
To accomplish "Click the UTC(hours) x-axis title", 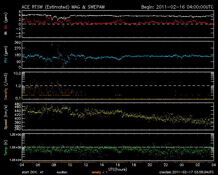I will pyautogui.click(x=118, y=169).
